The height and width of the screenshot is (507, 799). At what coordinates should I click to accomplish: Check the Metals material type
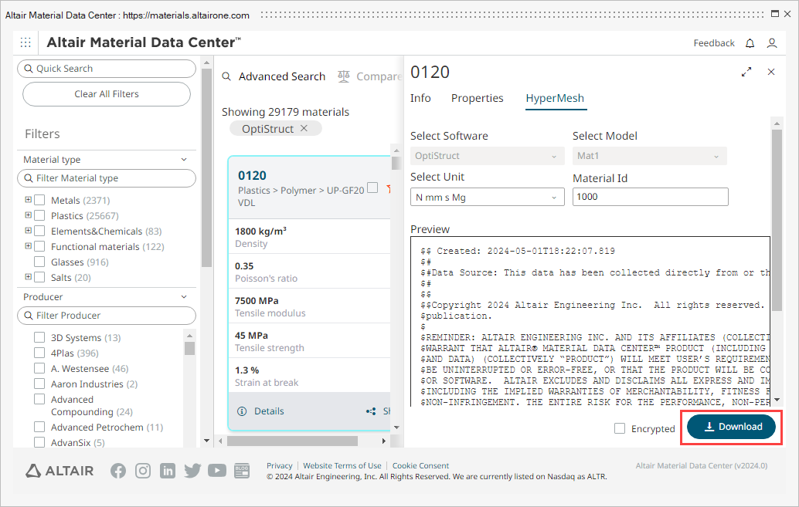[39, 200]
